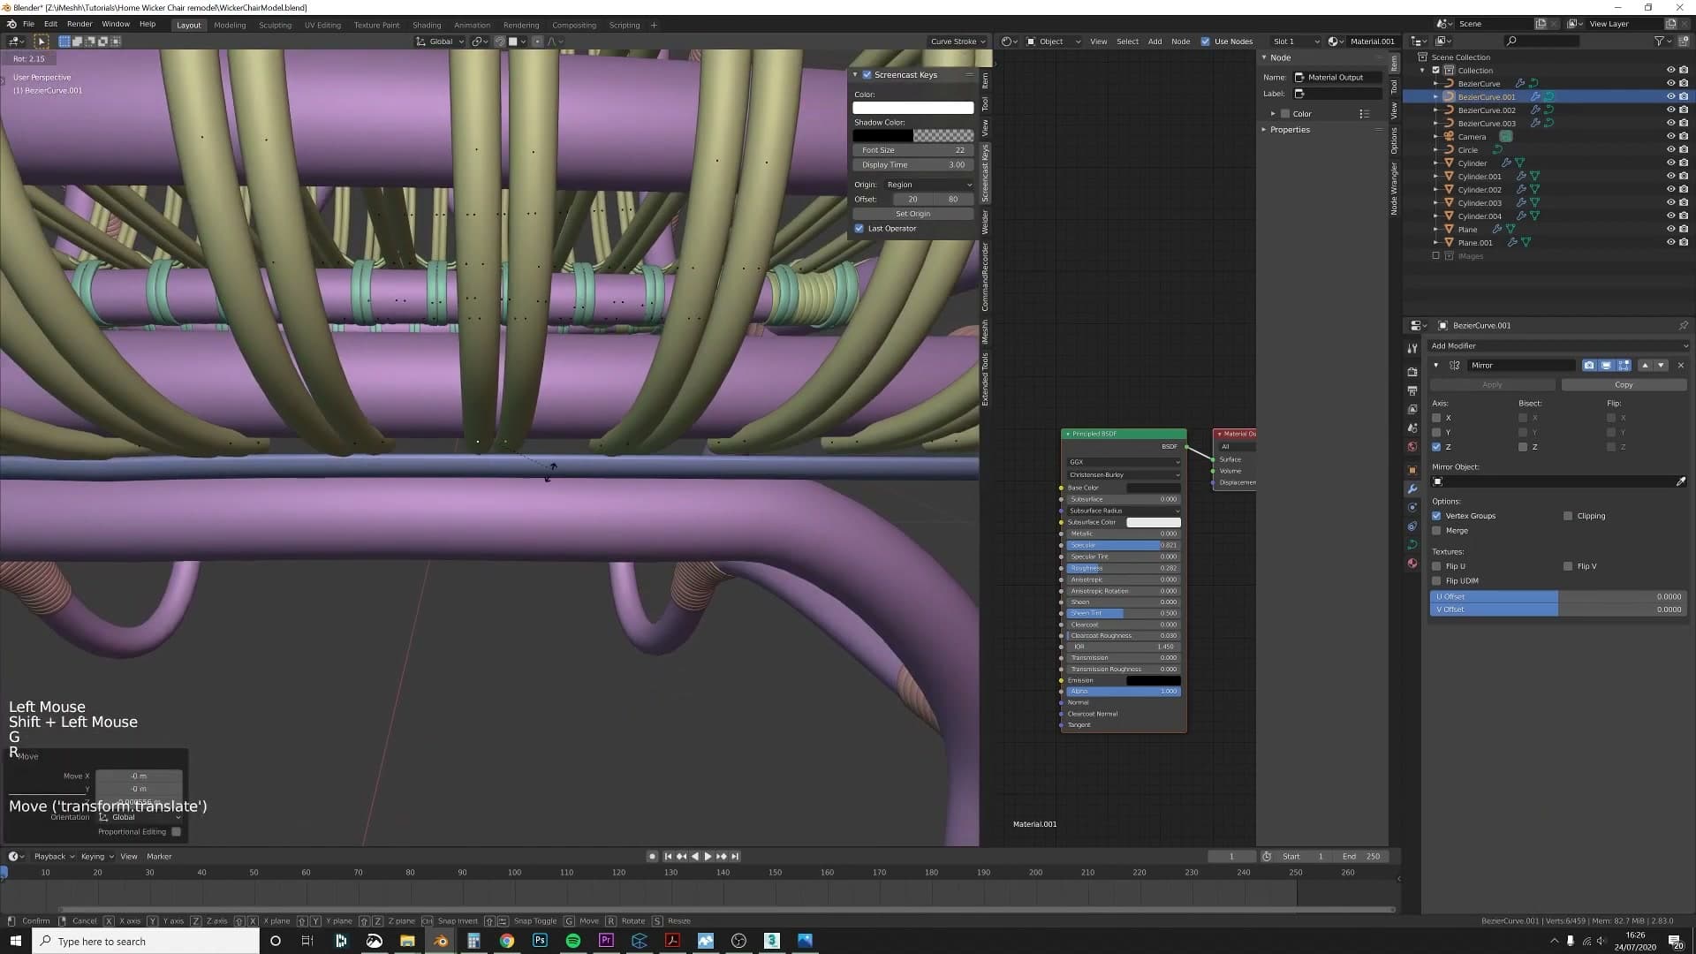This screenshot has height=954, width=1696.
Task: Open the Windows Start menu
Action: 15,941
